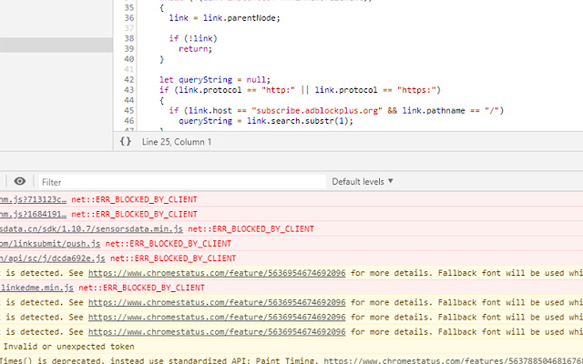
Task: Open the Default levels dropdown
Action: click(363, 182)
